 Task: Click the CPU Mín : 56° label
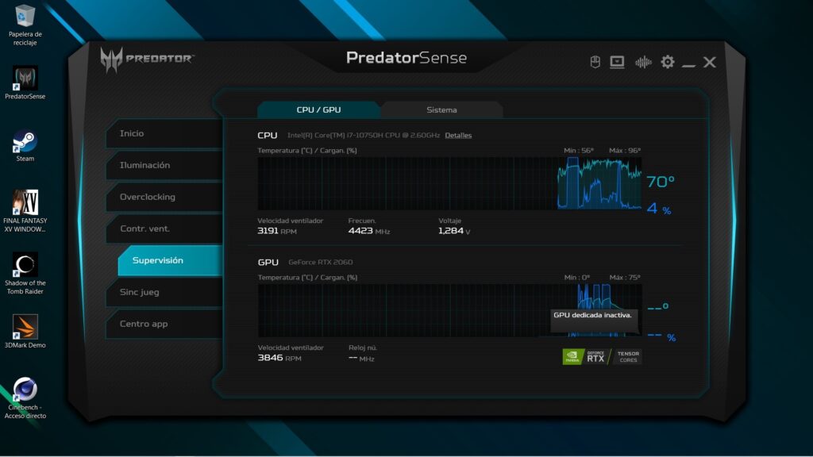click(x=579, y=150)
